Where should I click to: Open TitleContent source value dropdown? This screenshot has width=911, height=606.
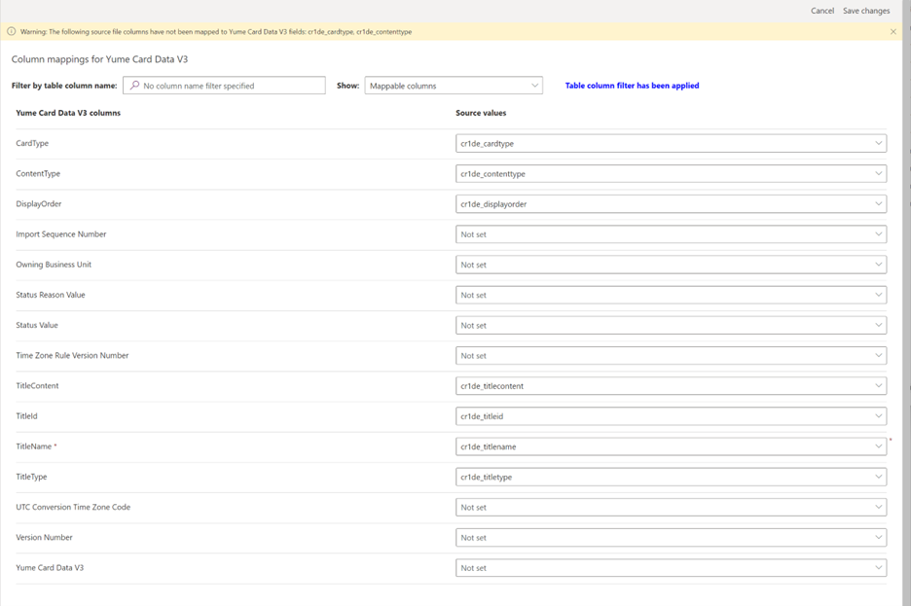pos(671,386)
